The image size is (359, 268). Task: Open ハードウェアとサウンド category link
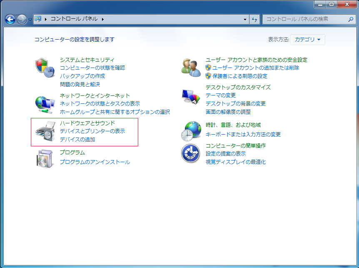tap(87, 123)
